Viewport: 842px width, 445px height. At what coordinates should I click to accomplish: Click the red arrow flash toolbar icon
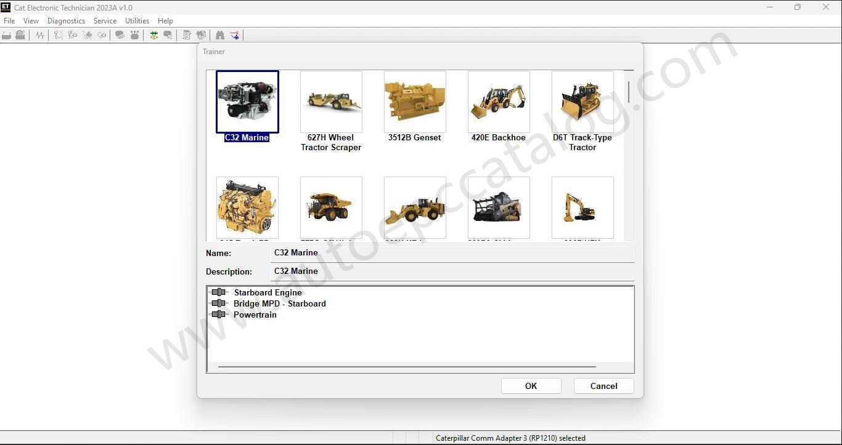[x=234, y=35]
